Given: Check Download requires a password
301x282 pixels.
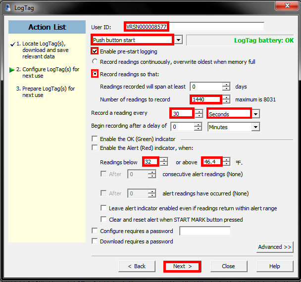Looking at the screenshot, I should click(x=95, y=241).
